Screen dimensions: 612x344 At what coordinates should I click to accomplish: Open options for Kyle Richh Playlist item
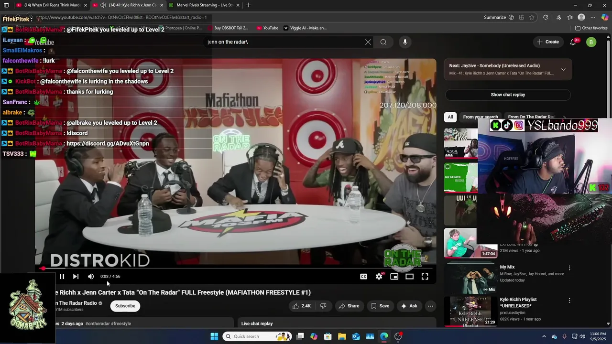click(x=569, y=301)
